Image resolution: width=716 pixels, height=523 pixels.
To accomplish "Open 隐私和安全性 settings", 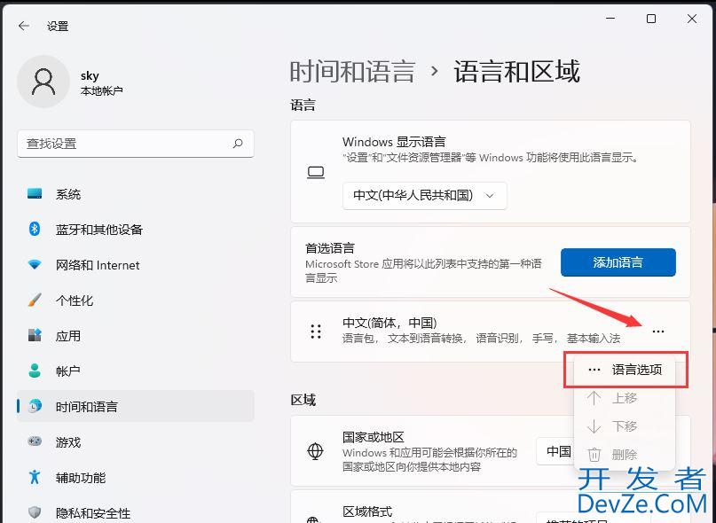I will 135,512.
